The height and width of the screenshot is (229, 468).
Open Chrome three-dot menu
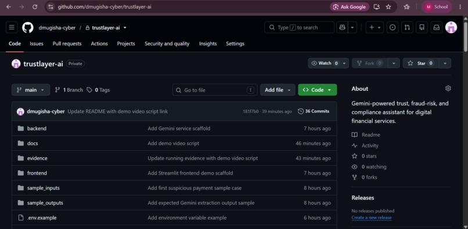[460, 7]
